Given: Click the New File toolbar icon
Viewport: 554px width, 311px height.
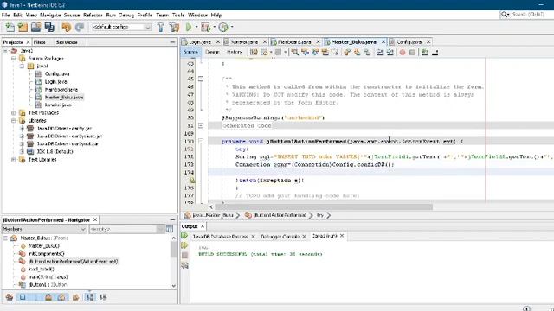Looking at the screenshot, I should 10,27.
